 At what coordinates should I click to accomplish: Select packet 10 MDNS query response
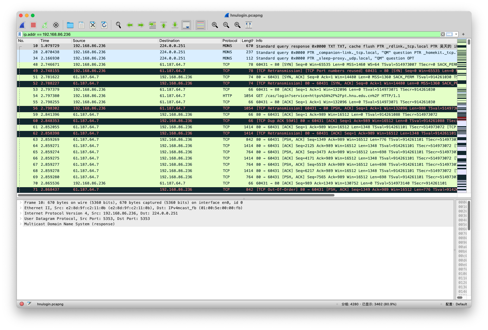237,46
